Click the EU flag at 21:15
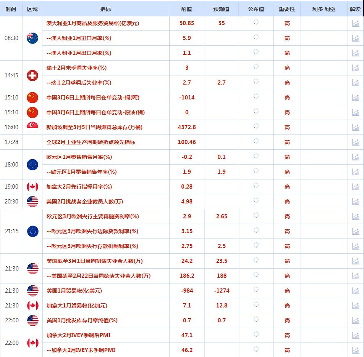This screenshot has width=364, height=357. 33,231
